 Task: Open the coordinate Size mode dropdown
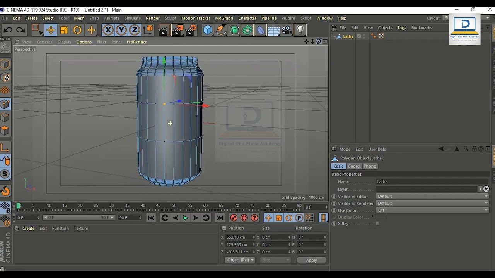coord(275,260)
